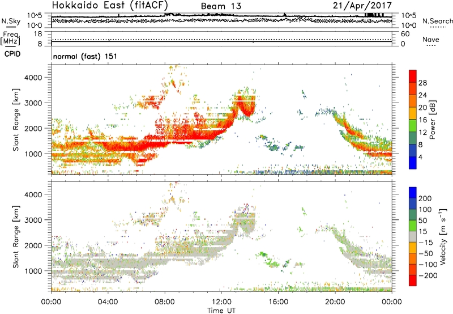The width and height of the screenshot is (453, 314).
Task: Click the "Nave" legend label
Action: [x=431, y=39]
